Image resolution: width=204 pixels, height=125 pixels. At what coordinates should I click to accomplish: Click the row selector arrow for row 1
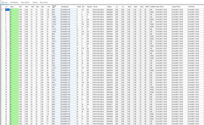2,10
